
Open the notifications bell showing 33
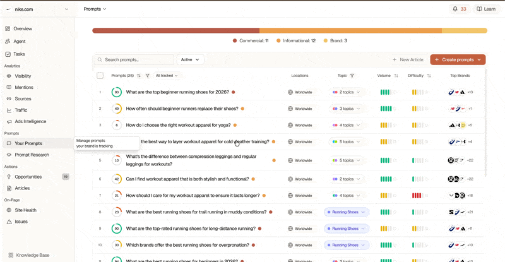click(460, 9)
